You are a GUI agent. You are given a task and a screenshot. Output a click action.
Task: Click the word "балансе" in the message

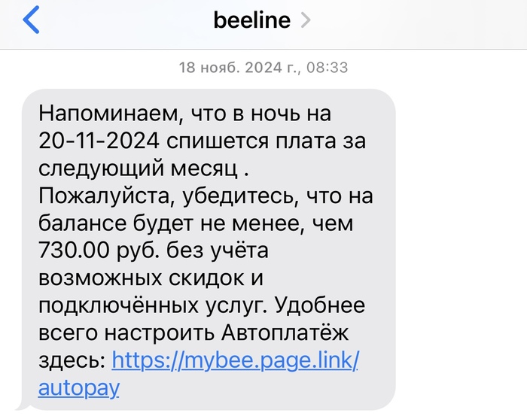(75, 223)
